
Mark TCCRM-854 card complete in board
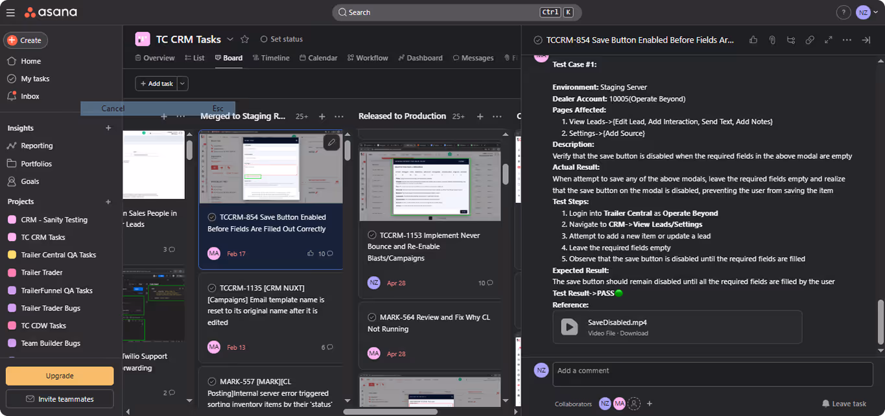point(212,217)
